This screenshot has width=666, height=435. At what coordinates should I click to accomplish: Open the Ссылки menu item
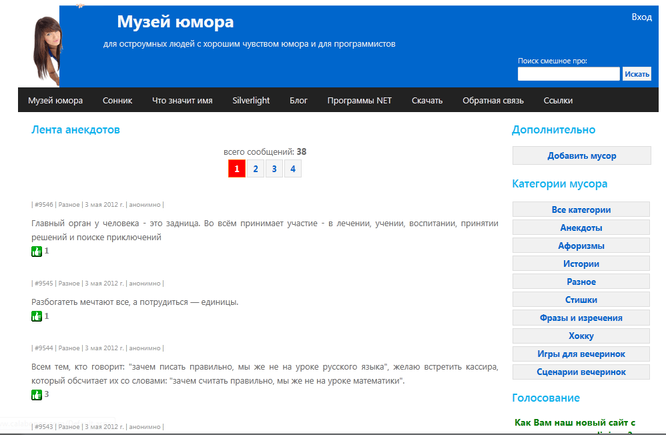[558, 101]
